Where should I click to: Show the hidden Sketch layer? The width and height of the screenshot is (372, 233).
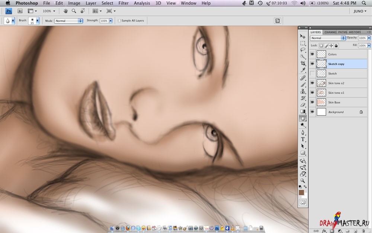312,73
